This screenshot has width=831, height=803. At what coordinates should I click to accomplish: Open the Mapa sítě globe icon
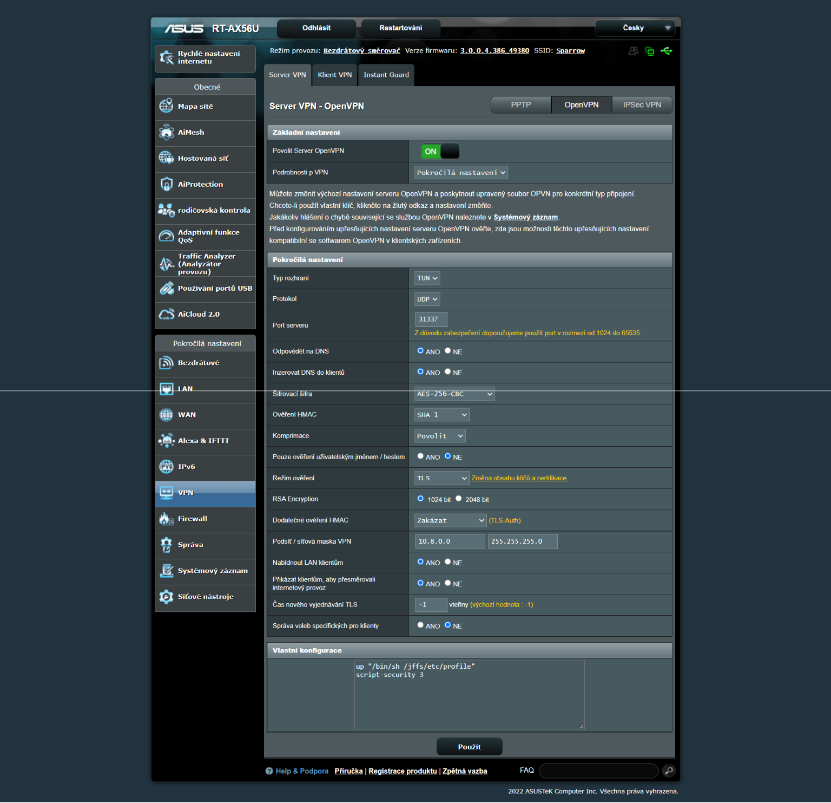click(166, 106)
